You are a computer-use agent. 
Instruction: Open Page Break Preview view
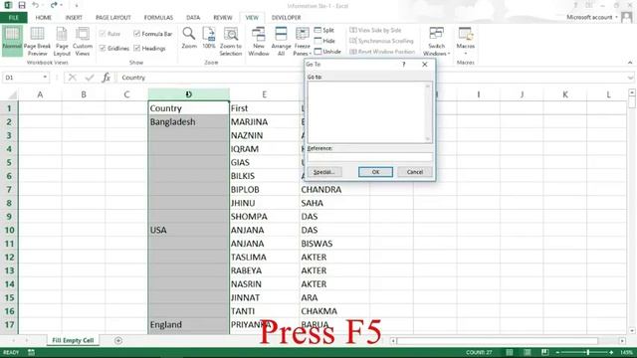click(37, 42)
